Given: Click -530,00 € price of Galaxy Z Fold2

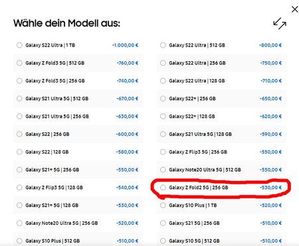Looking at the screenshot, I should coord(271,187).
